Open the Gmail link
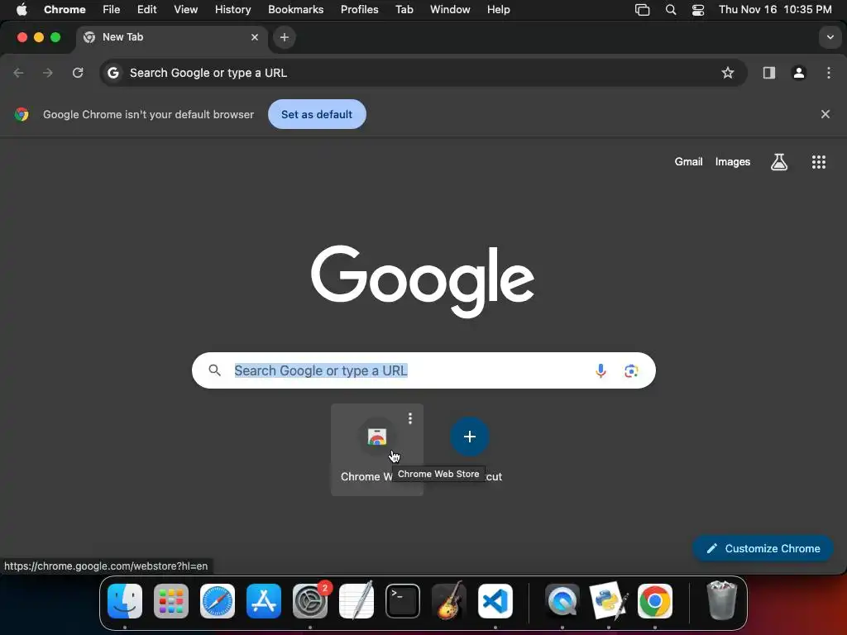This screenshot has width=847, height=635. pos(688,162)
